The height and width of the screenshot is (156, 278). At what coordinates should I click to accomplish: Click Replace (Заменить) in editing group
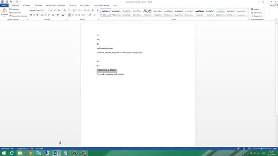[256, 13]
